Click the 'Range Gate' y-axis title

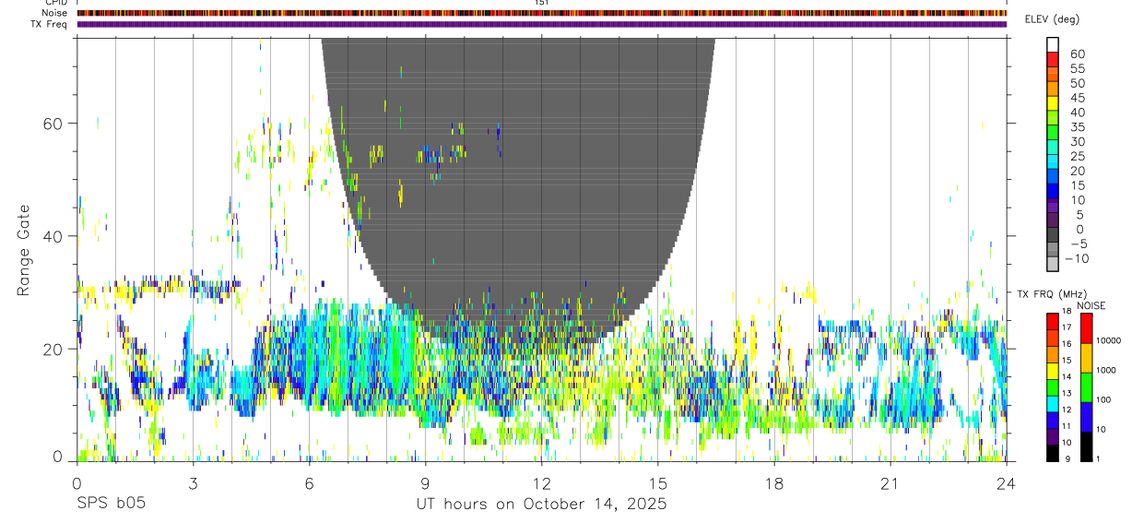tap(25, 250)
